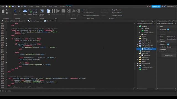This screenshot has width=177, height=99.
Task: Collapse the Data properties section
Action: pos(158,27)
